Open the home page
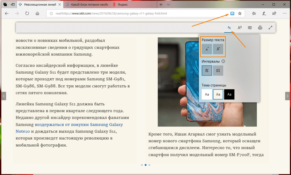Image resolution: width=291 pixels, height=175 pixels. tap(37, 13)
